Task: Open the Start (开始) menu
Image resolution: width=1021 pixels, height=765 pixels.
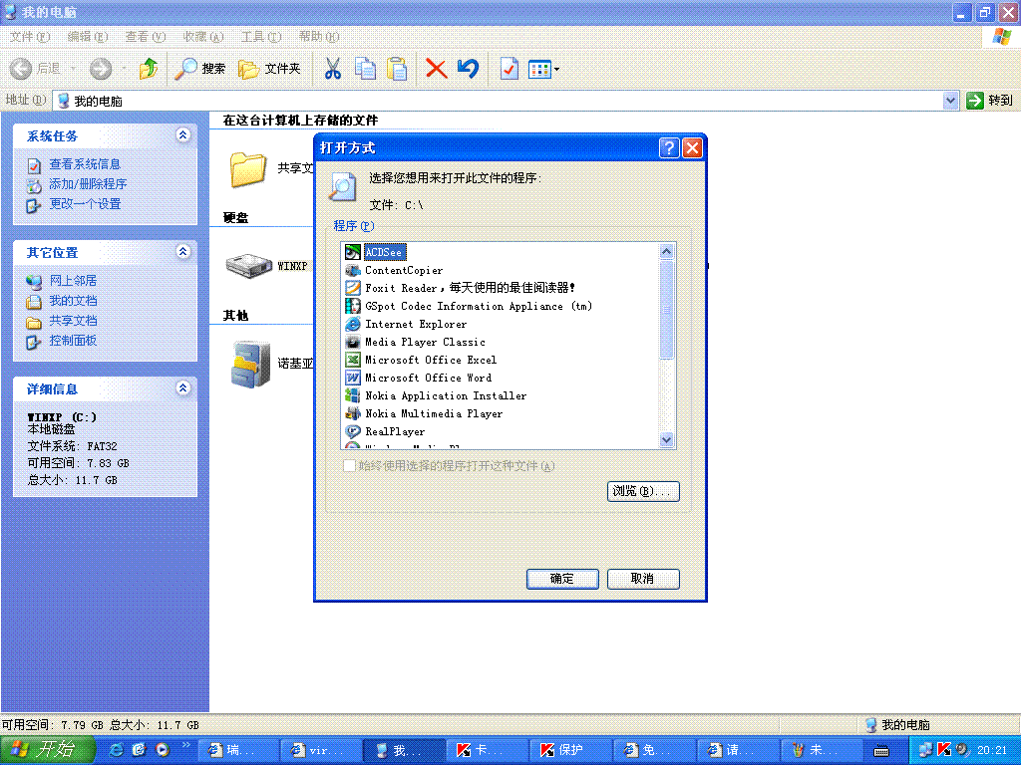Action: pyautogui.click(x=48, y=750)
